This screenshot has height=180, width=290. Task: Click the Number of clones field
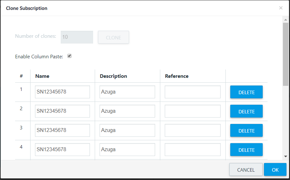click(x=77, y=37)
